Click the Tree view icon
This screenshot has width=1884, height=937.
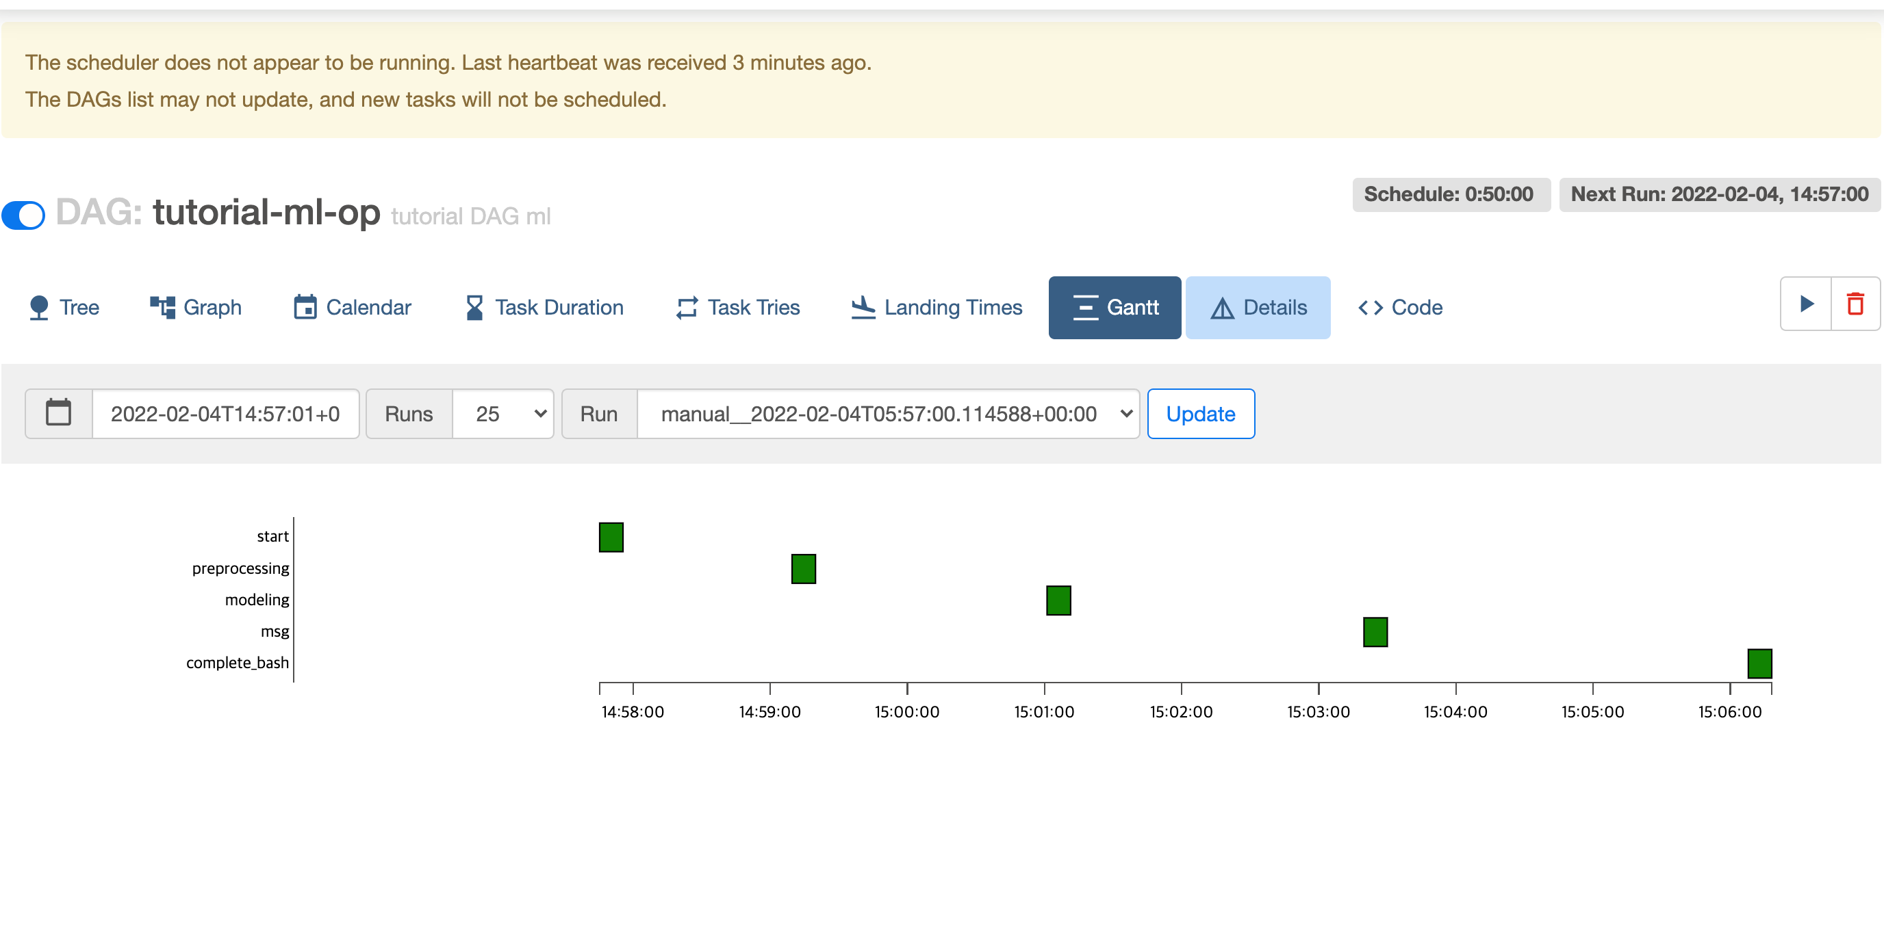point(39,308)
